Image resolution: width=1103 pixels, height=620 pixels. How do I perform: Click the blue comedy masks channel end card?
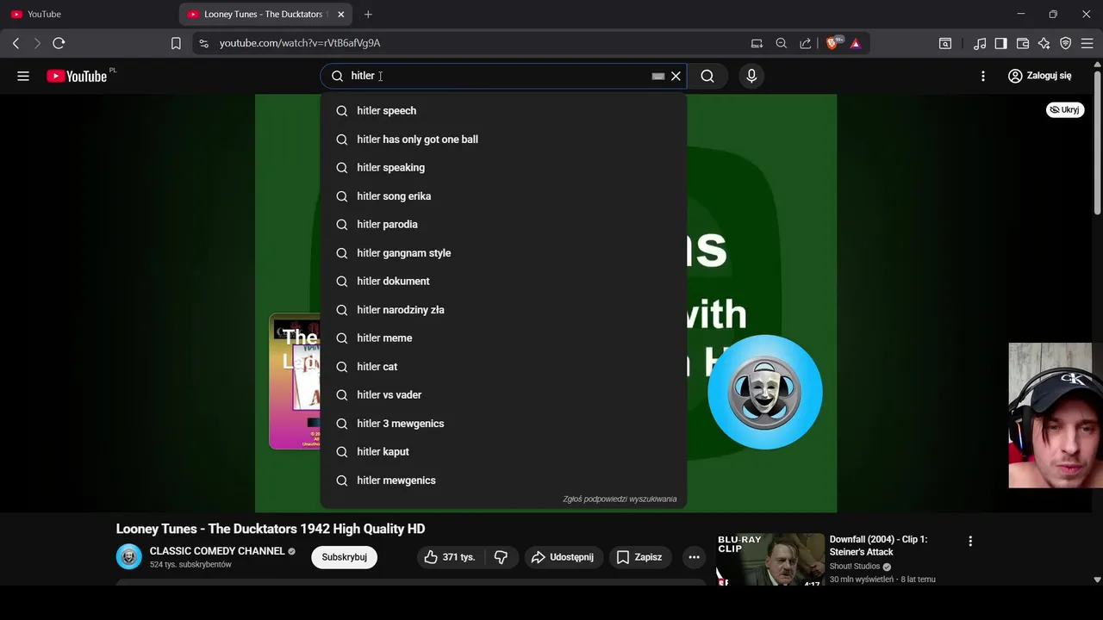coord(765,392)
